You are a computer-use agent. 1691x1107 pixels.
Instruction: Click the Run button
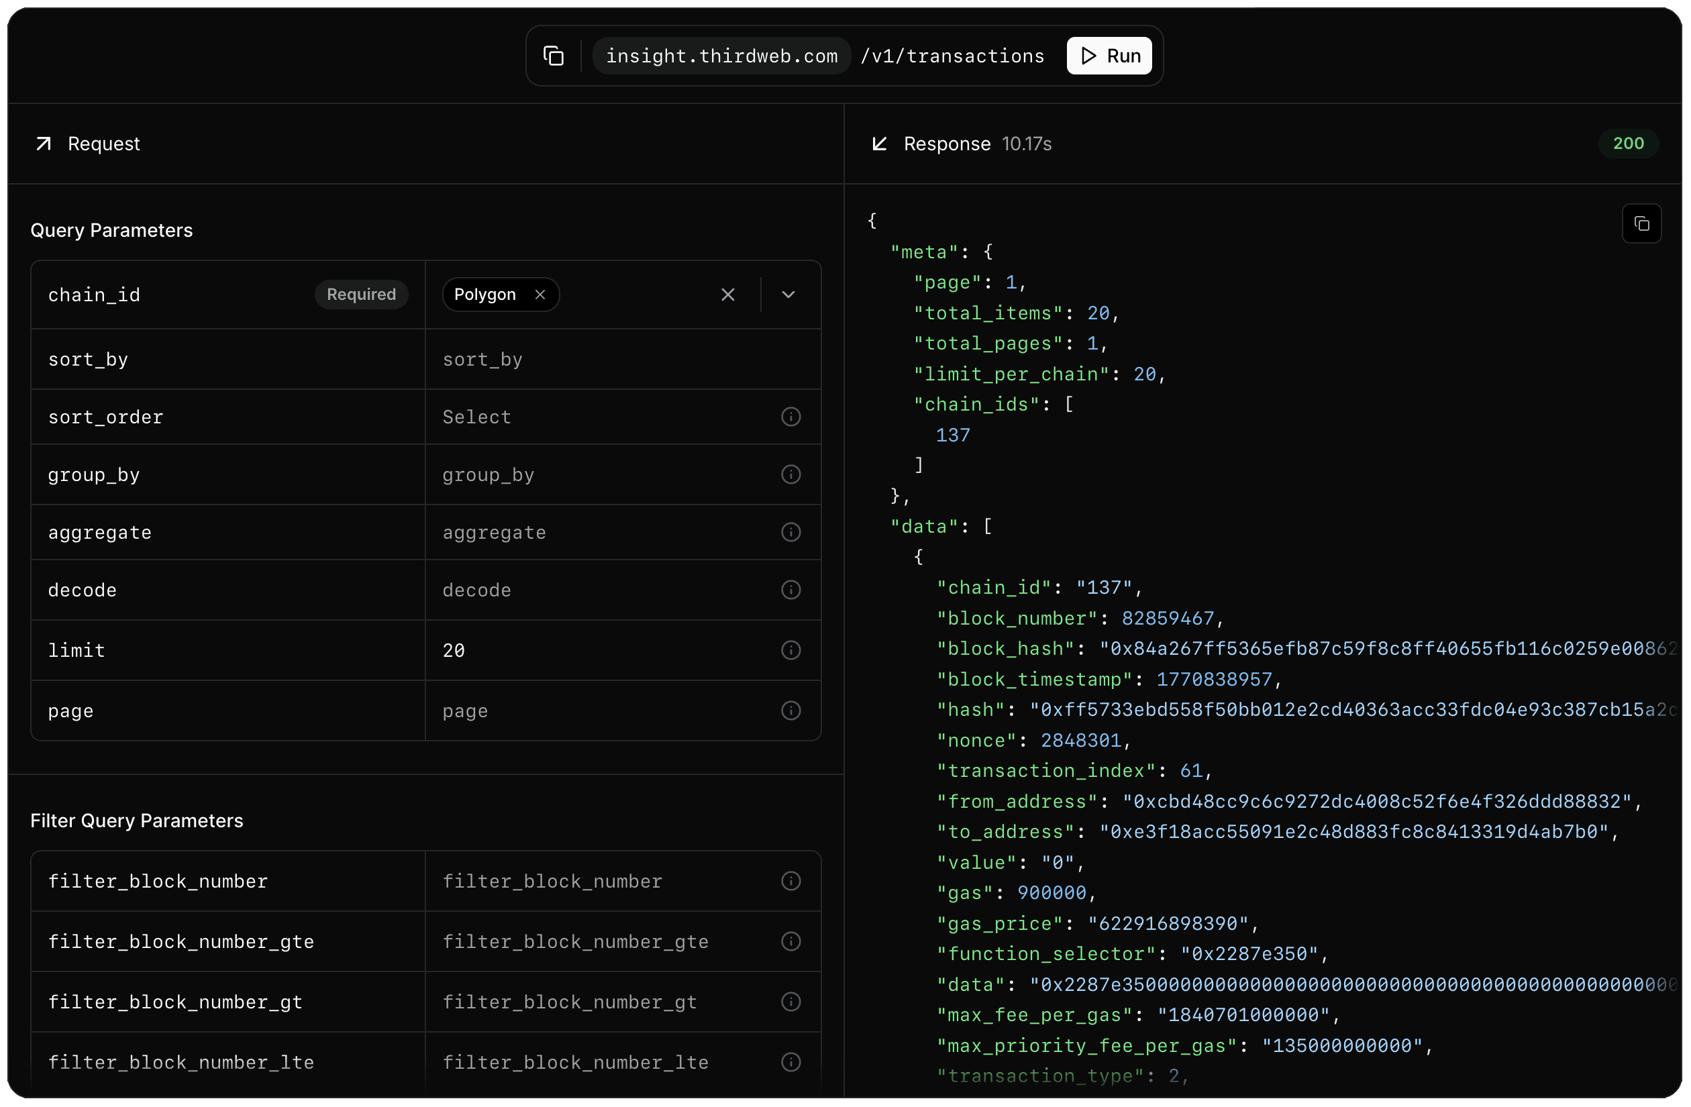(1109, 56)
